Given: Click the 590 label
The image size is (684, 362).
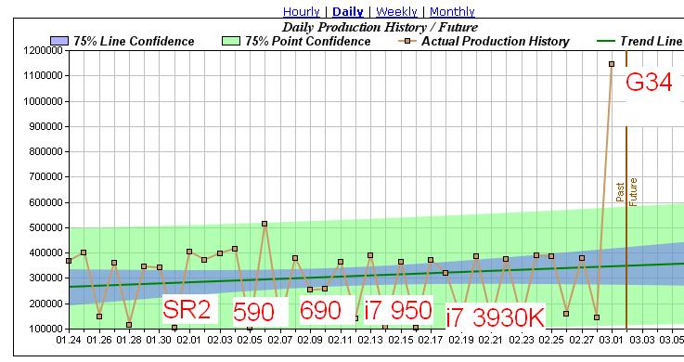Looking at the screenshot, I should point(253,312).
